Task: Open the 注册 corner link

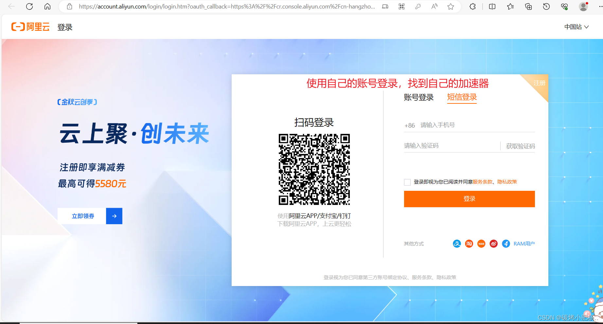Action: [539, 83]
